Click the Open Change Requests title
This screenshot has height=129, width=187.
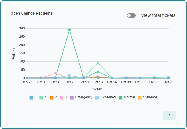pos(32,13)
